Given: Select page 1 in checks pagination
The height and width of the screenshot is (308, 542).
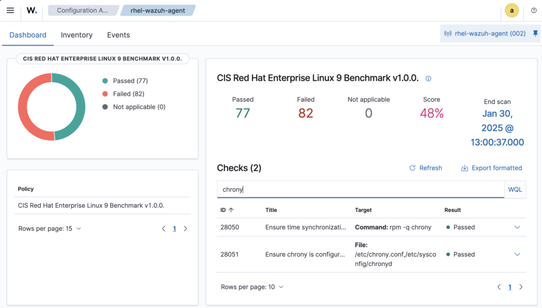Looking at the screenshot, I should pyautogui.click(x=510, y=287).
